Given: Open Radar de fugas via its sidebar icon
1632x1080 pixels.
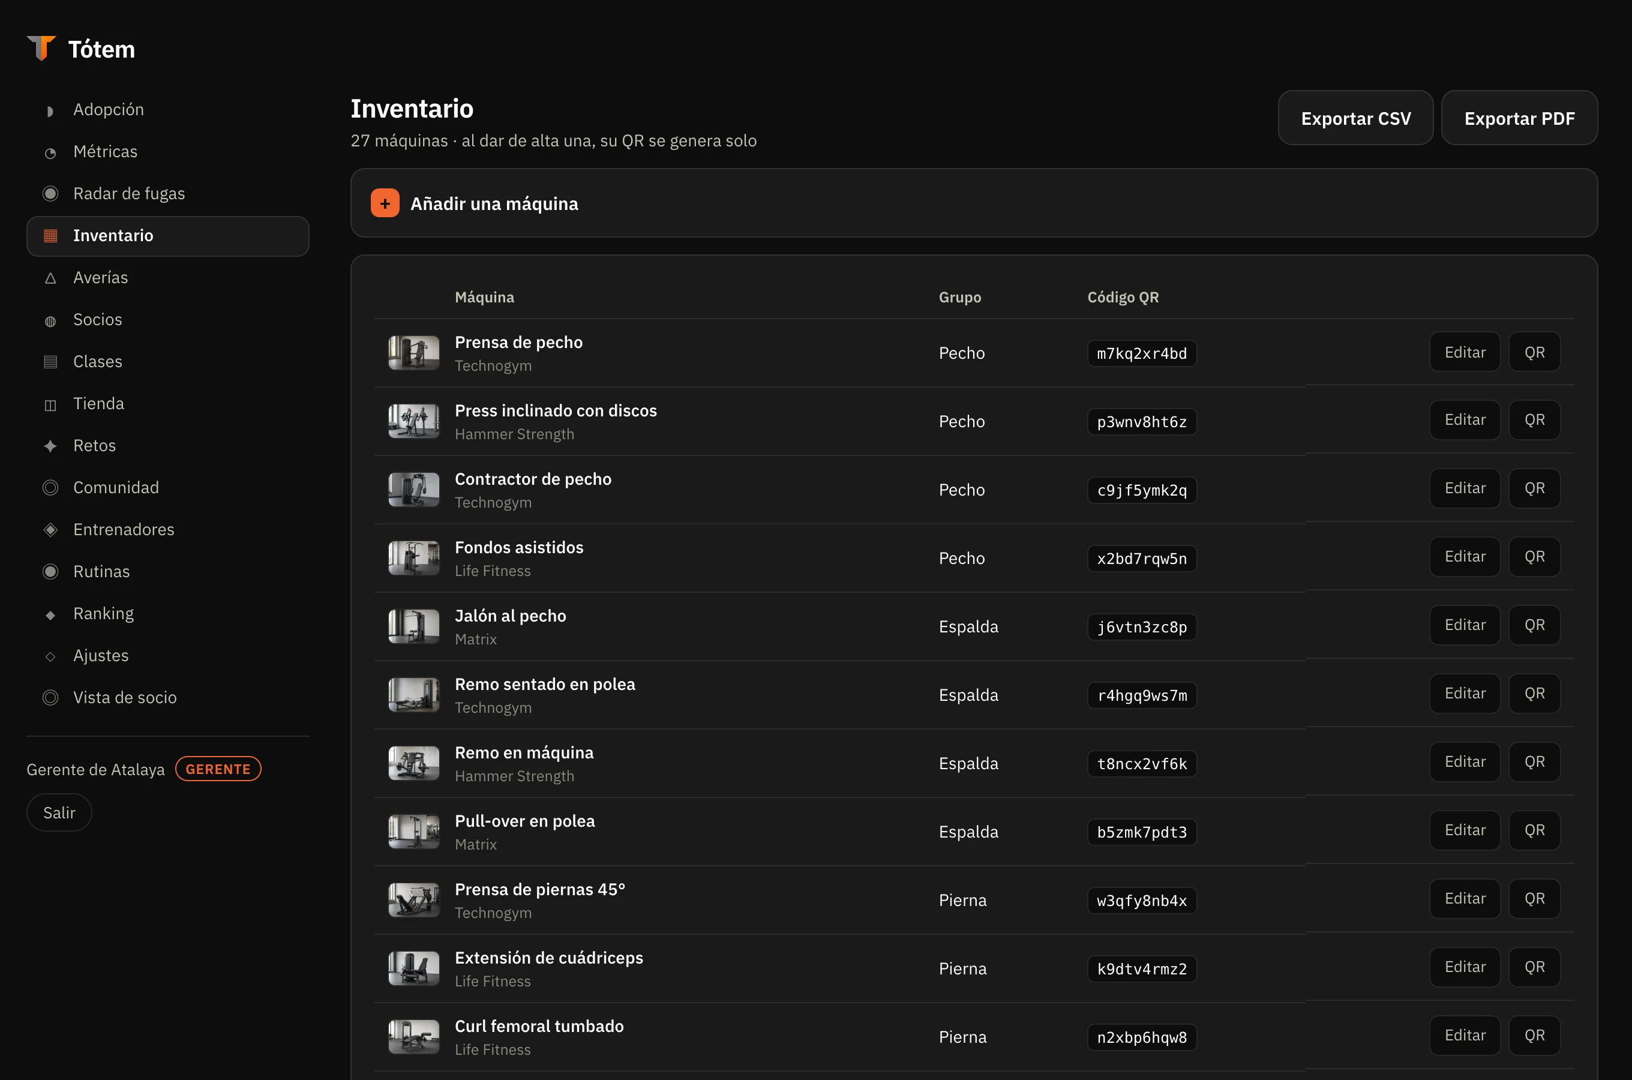Looking at the screenshot, I should pyautogui.click(x=50, y=194).
